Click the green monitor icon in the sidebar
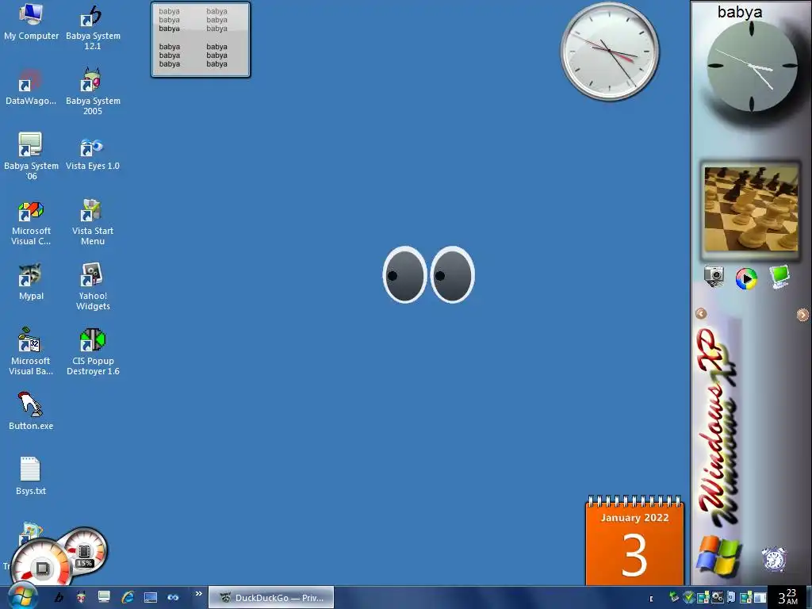This screenshot has height=609, width=812. click(779, 277)
